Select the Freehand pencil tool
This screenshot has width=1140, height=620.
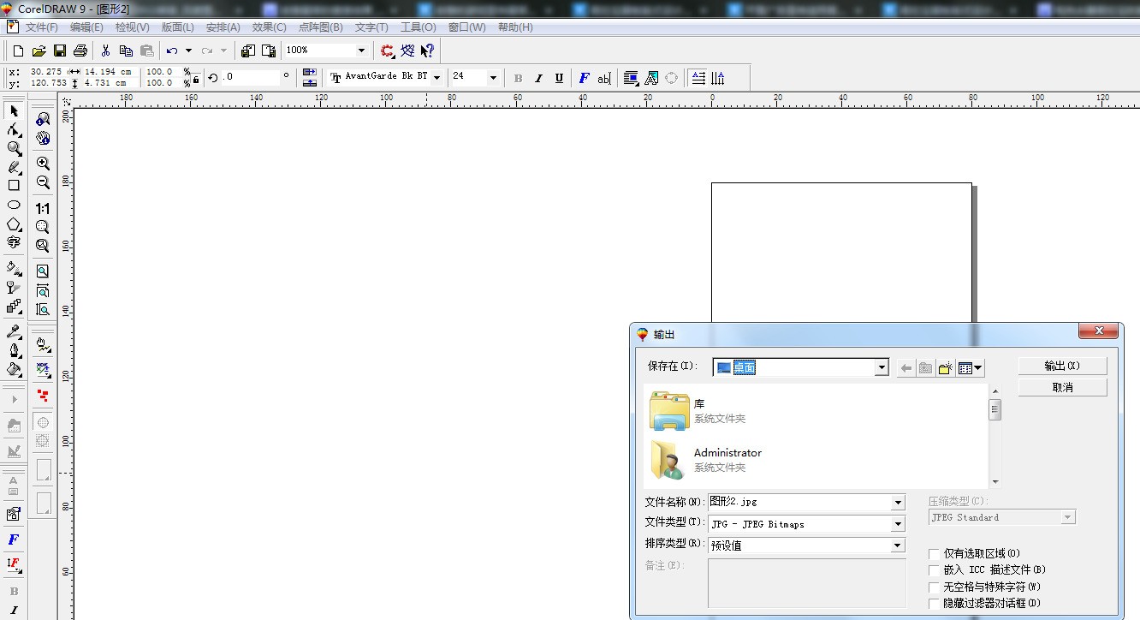click(14, 167)
